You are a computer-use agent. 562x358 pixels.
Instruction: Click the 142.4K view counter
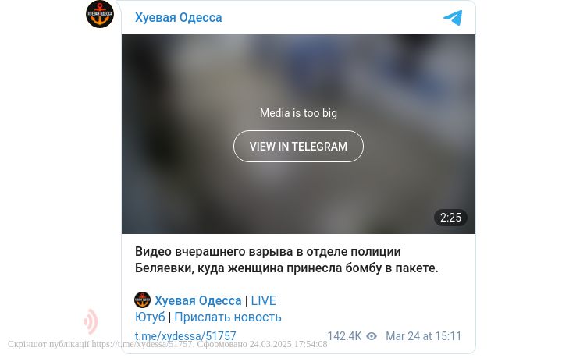pyautogui.click(x=344, y=336)
